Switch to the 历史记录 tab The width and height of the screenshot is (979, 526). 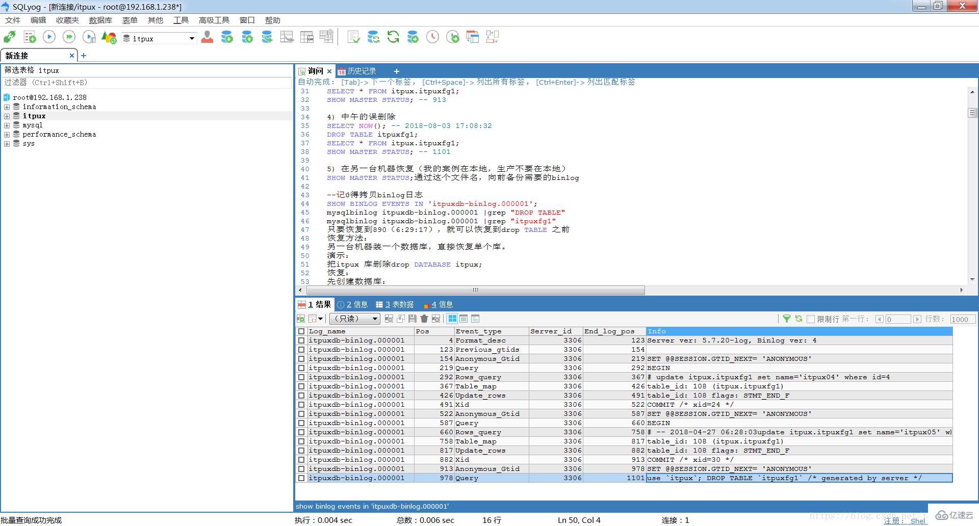(357, 71)
